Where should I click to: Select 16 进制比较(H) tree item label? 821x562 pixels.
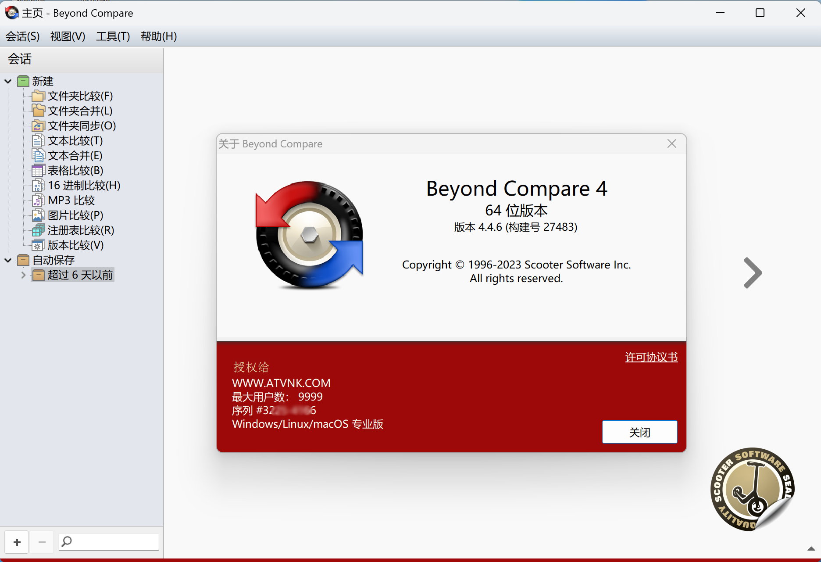coord(84,186)
